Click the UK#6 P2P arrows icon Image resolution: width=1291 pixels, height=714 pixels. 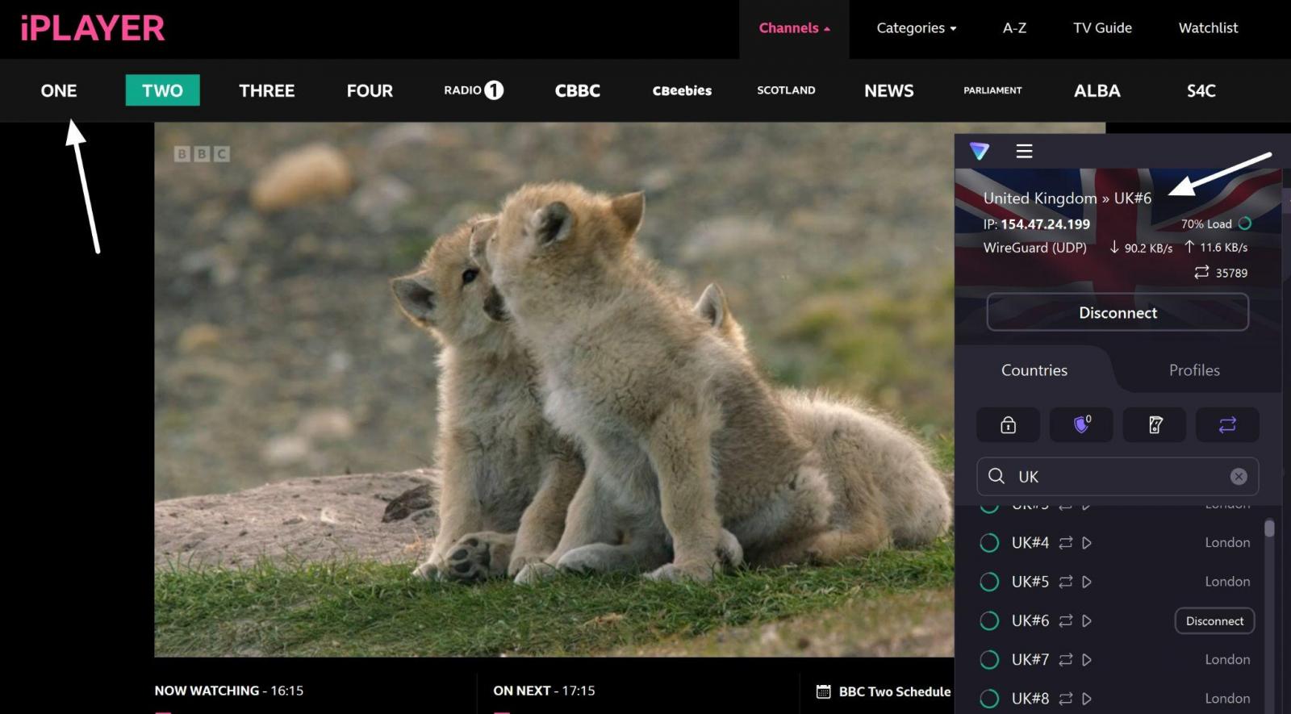click(1066, 620)
